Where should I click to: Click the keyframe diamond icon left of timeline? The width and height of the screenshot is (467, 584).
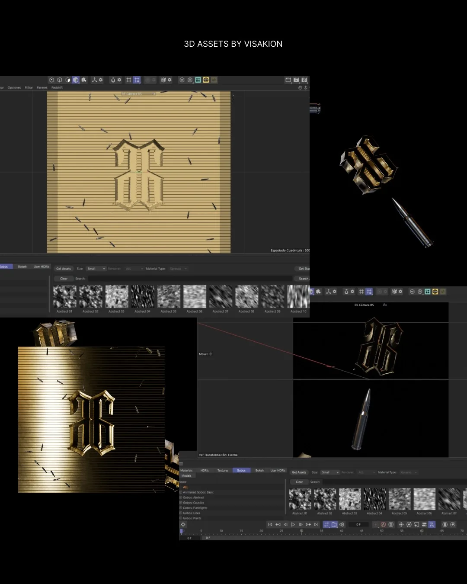(183, 524)
